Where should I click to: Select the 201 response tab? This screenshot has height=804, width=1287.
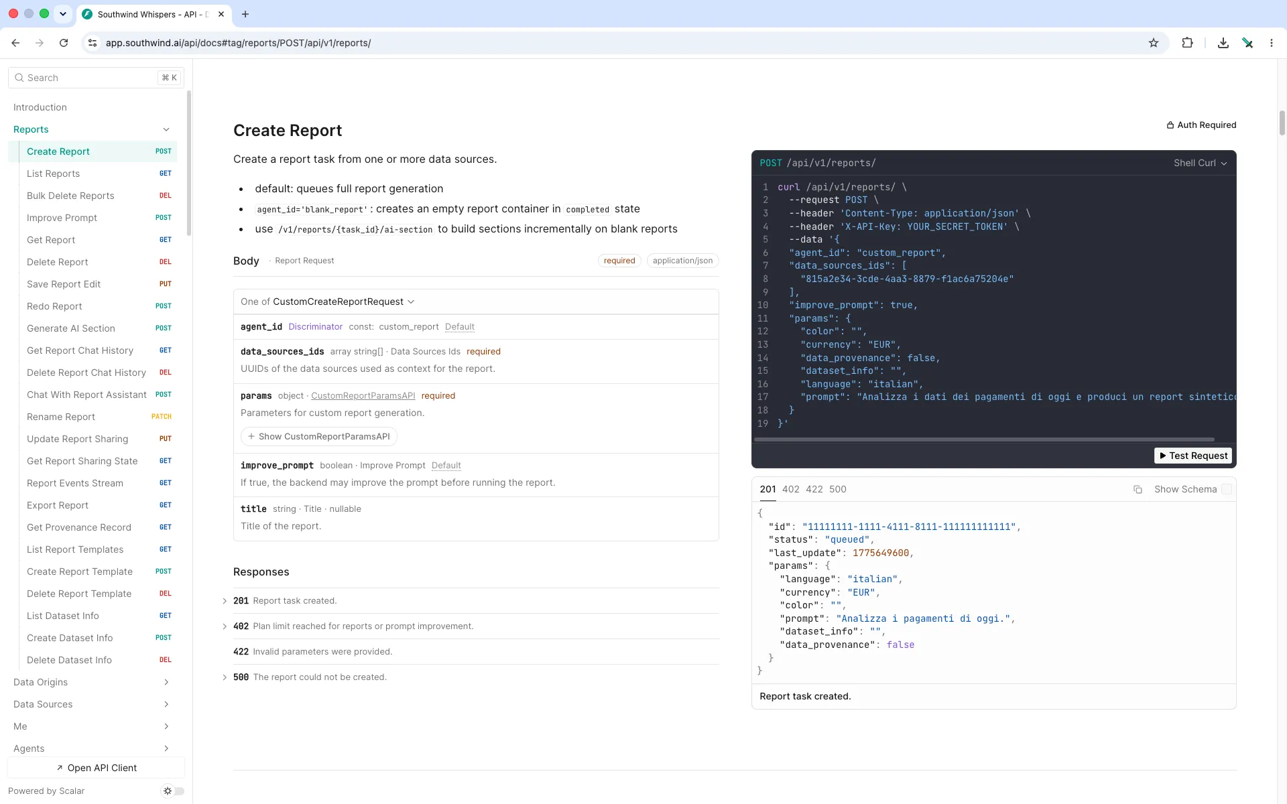tap(768, 490)
